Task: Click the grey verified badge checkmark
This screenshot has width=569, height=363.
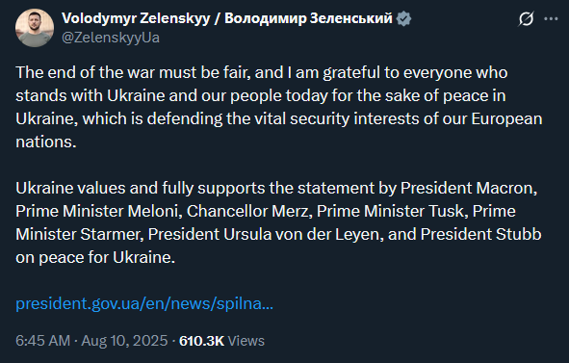Action: (404, 18)
